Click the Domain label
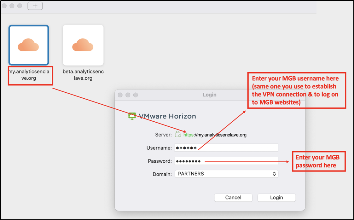Viewport: 354px width, 220px height. pyautogui.click(x=162, y=174)
